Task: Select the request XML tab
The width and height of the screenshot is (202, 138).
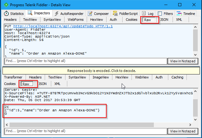Action: (179, 20)
